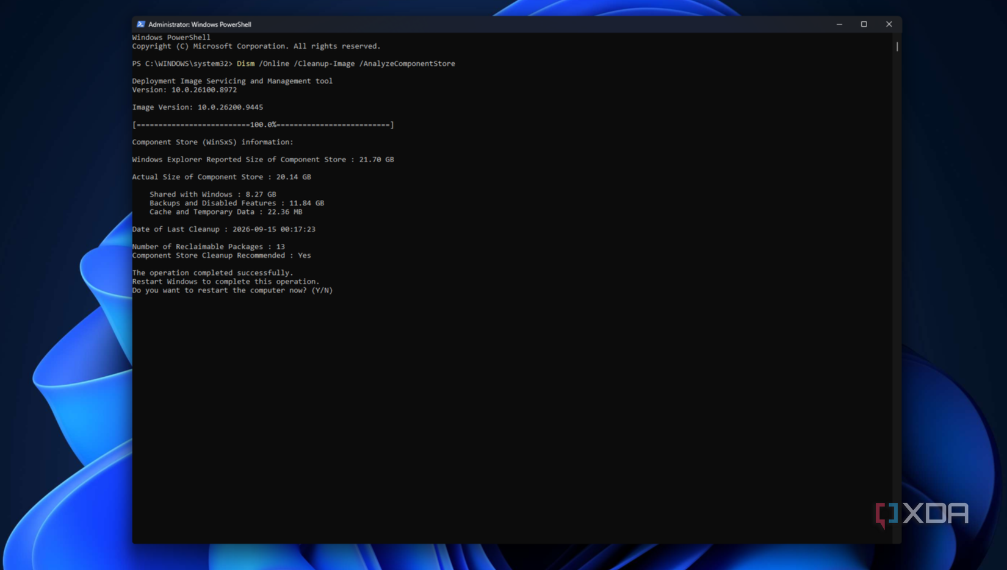1007x570 pixels.
Task: Minimize the Administrator PowerShell window
Action: tap(839, 24)
